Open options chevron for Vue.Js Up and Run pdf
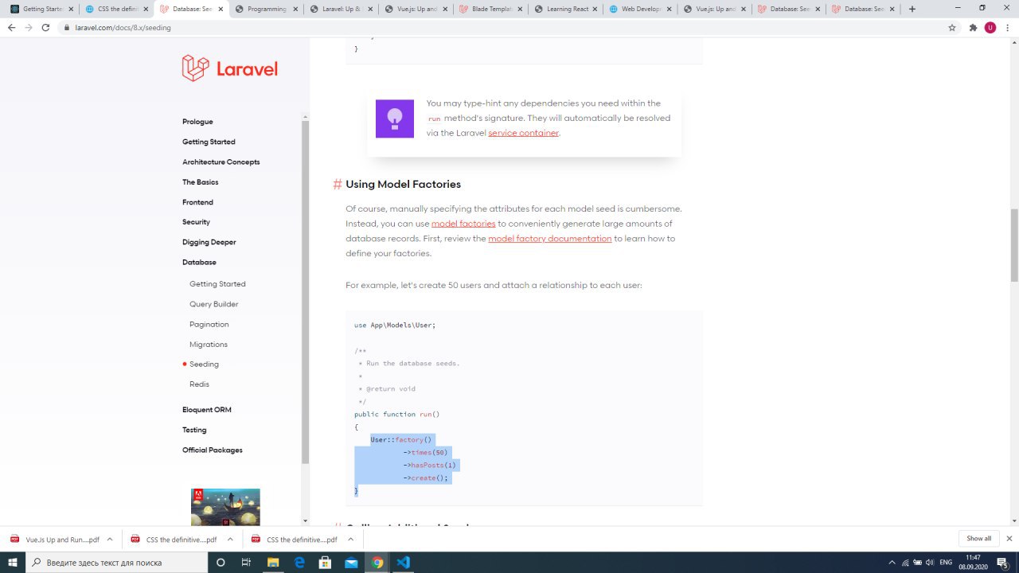1019x573 pixels. coord(109,539)
